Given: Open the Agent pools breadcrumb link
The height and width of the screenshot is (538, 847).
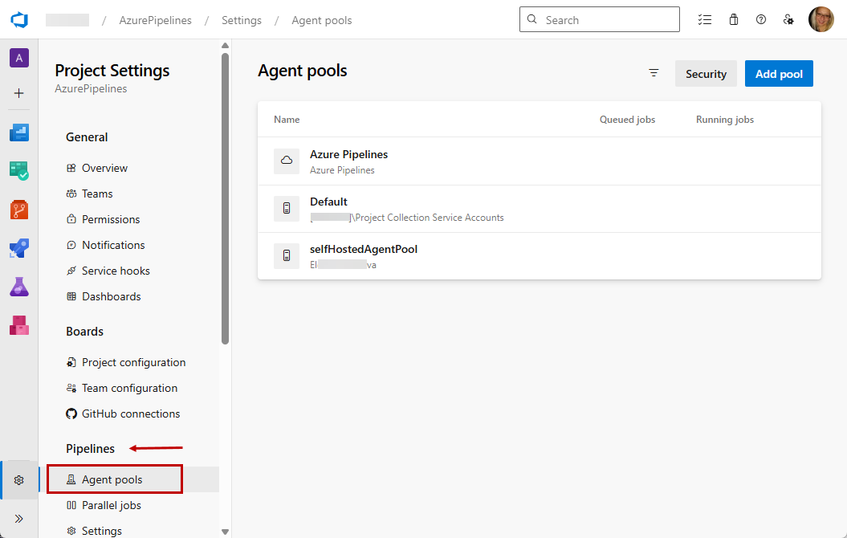Looking at the screenshot, I should tap(321, 21).
